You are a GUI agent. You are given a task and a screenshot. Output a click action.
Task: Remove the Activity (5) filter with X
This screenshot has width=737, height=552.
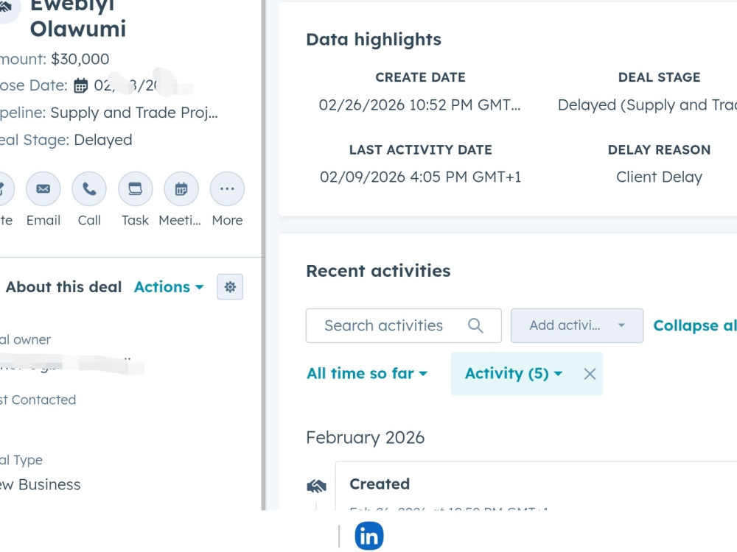pyautogui.click(x=590, y=374)
